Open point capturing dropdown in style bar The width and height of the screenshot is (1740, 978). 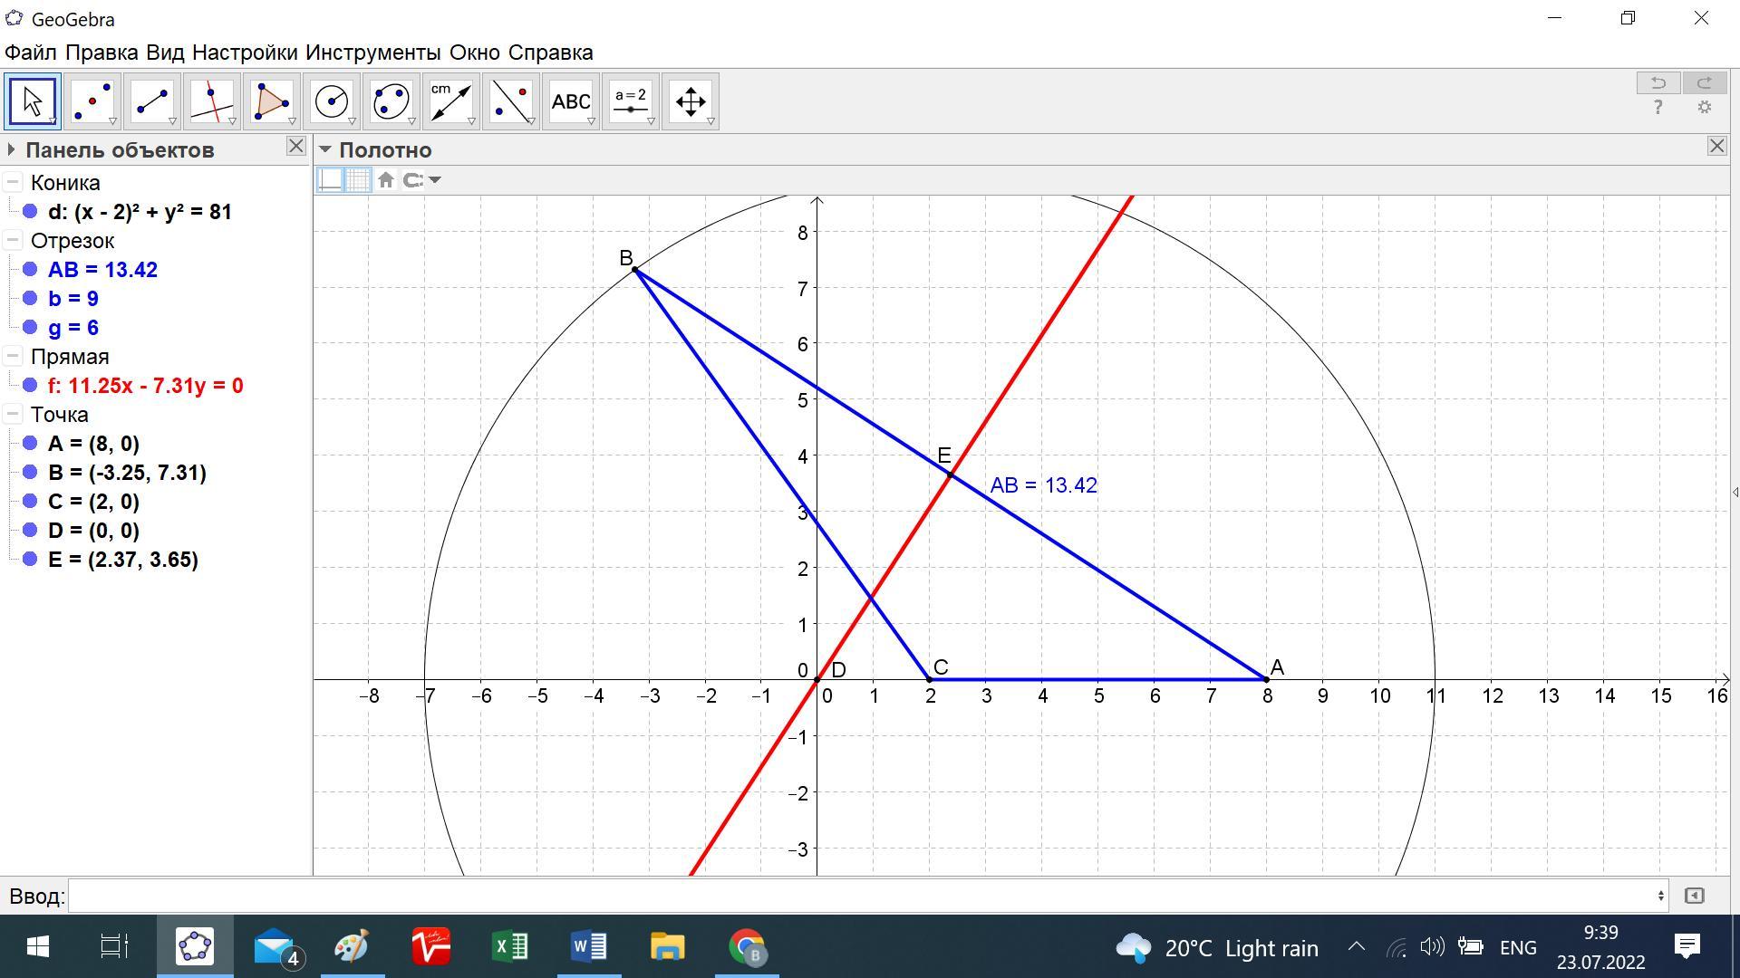click(422, 180)
